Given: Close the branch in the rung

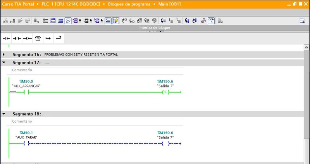Looking at the screenshot, I should coord(59,39).
